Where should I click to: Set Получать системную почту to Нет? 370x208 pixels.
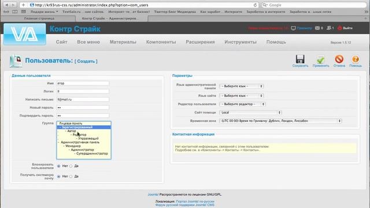tap(59, 176)
